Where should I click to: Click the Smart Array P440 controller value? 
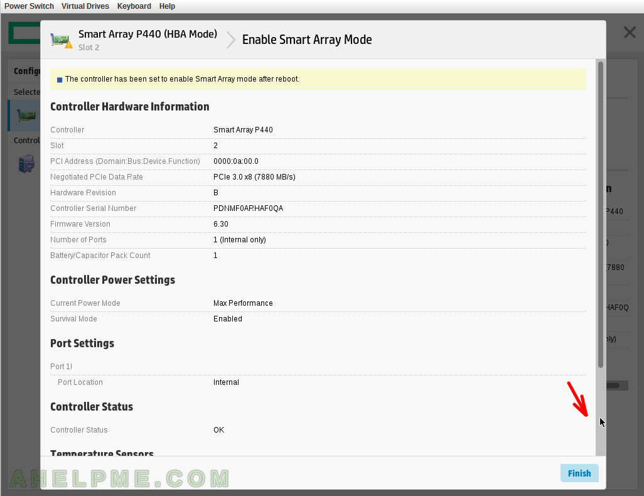click(243, 130)
